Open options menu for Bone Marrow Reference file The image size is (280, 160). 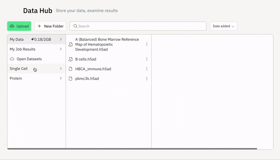147,44
